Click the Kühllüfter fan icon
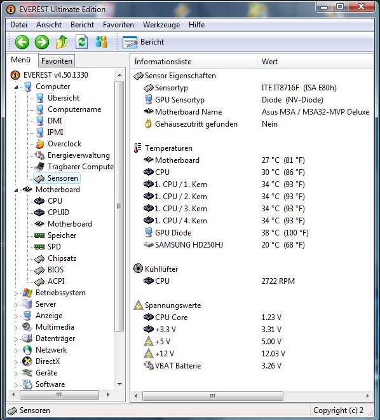The height and width of the screenshot is (420, 380). [138, 269]
